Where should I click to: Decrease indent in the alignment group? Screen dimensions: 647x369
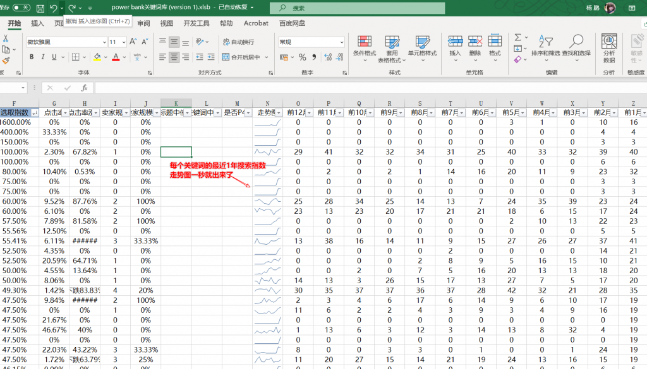pyautogui.click(x=200, y=57)
